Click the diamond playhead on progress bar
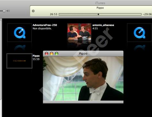 (x=98, y=14)
